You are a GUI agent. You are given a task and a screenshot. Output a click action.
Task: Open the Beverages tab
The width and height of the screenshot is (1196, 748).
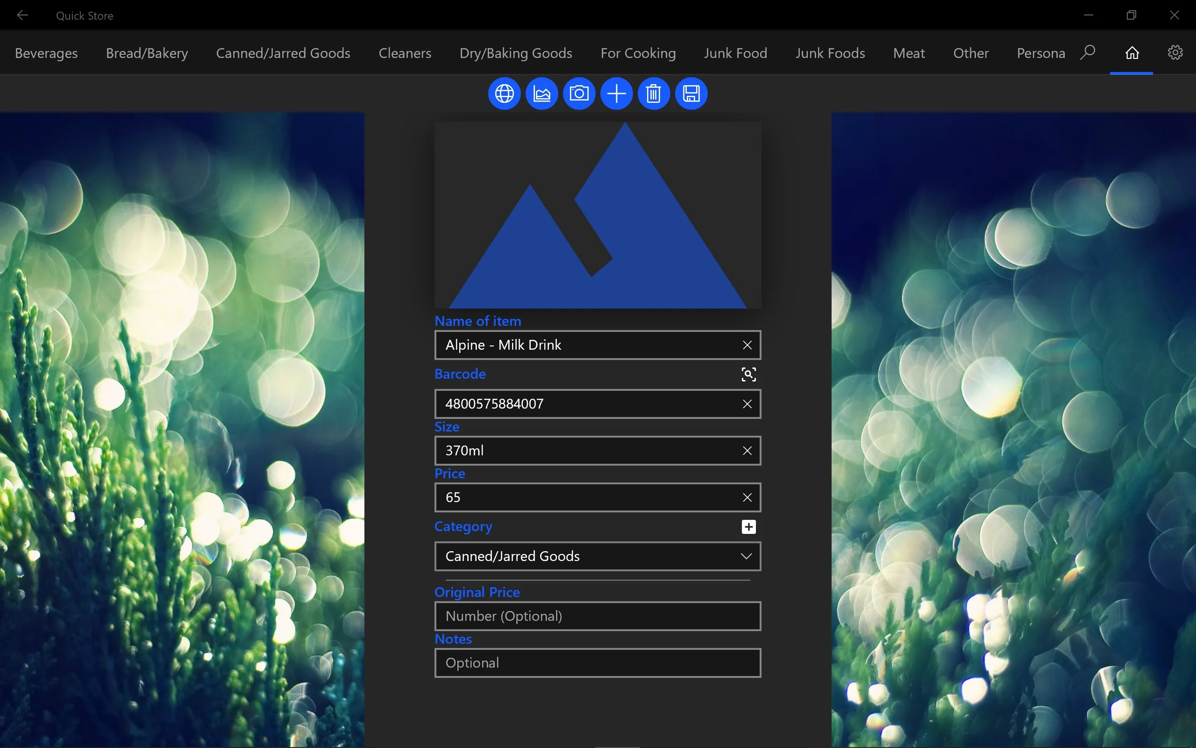point(46,53)
